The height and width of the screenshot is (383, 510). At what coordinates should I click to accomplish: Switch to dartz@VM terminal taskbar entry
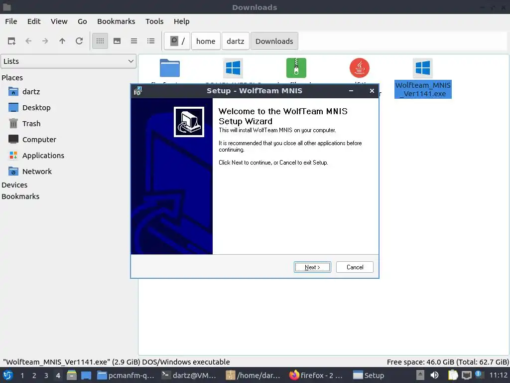point(189,376)
